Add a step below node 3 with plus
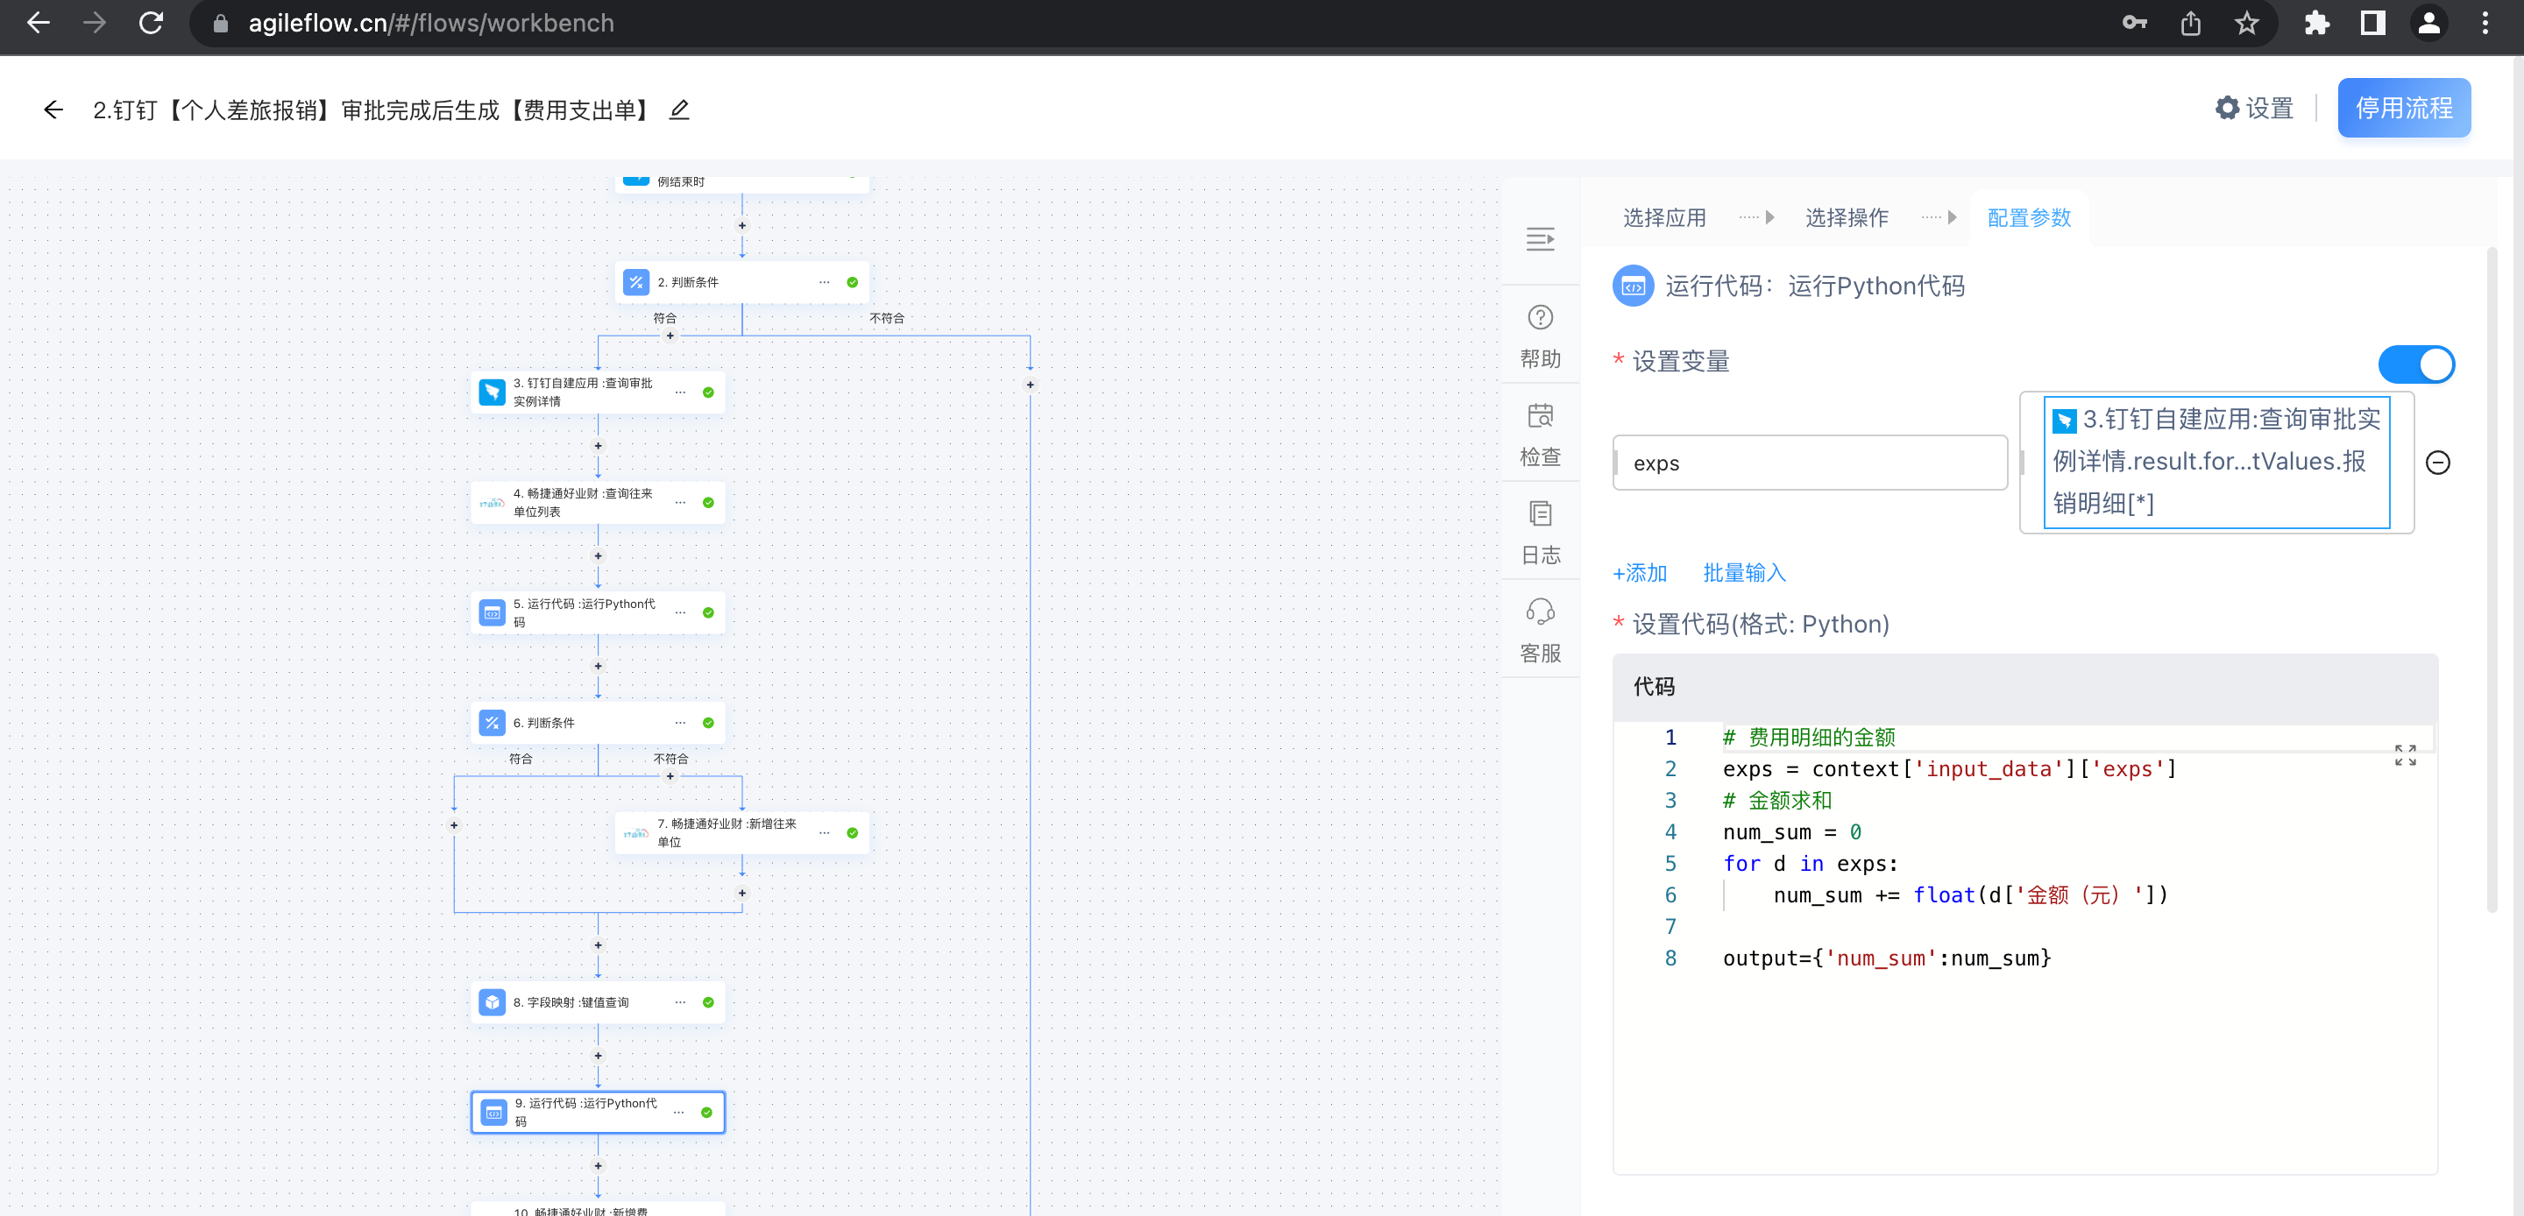 pos(598,446)
